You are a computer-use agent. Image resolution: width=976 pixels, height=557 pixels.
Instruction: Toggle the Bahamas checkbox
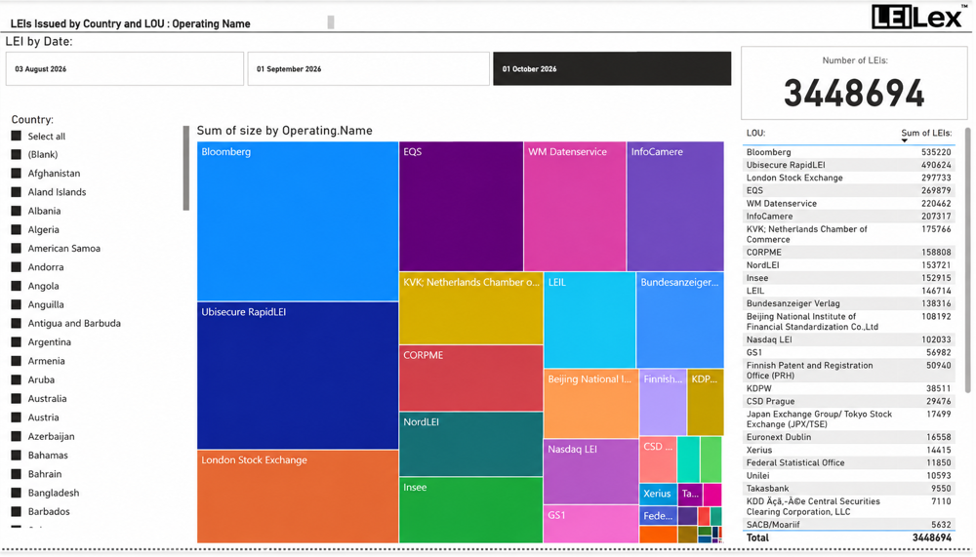[17, 455]
